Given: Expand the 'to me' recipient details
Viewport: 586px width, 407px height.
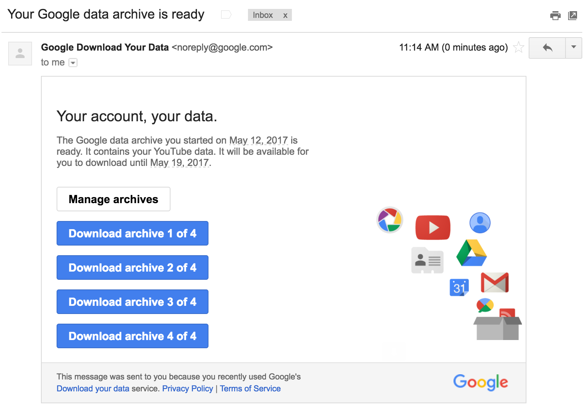Looking at the screenshot, I should point(73,63).
